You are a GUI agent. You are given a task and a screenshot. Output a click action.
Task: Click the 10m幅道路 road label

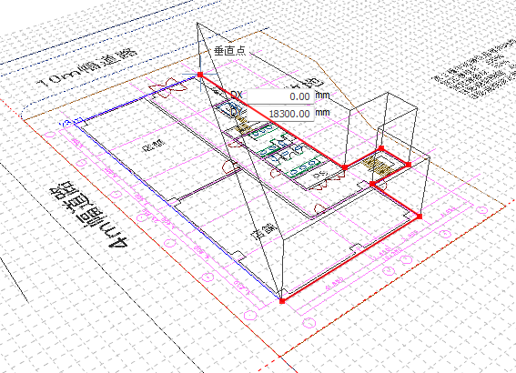[x=87, y=66]
